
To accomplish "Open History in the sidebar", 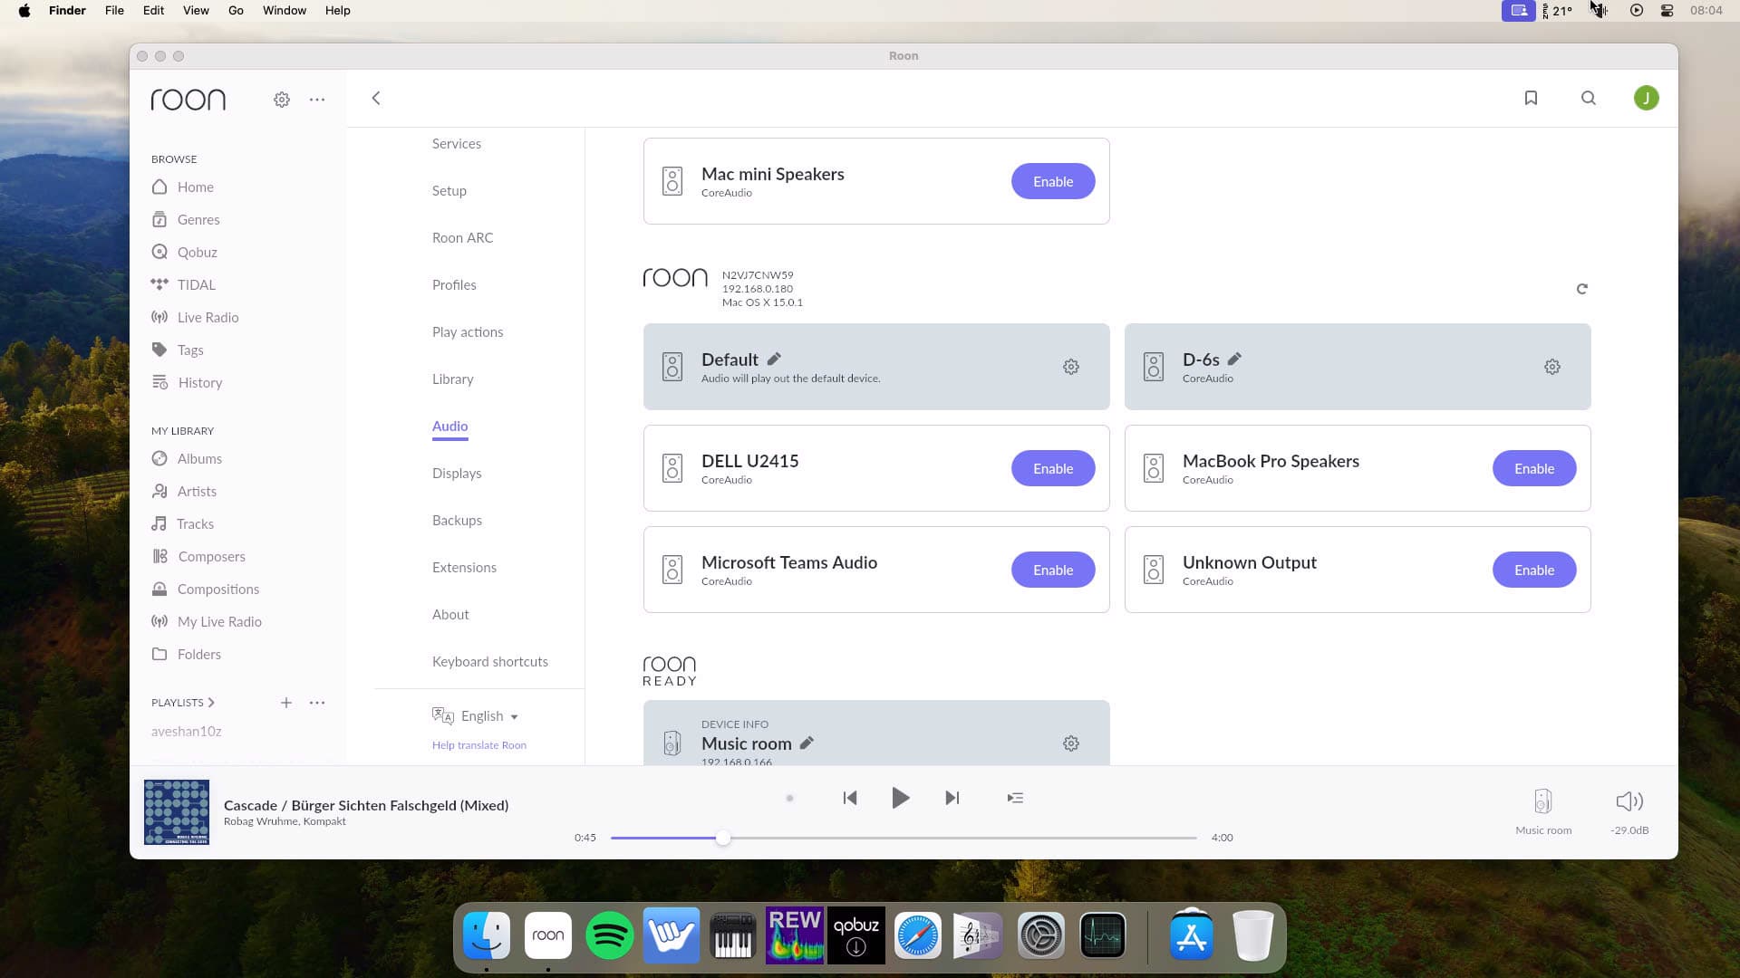I will (187, 383).
